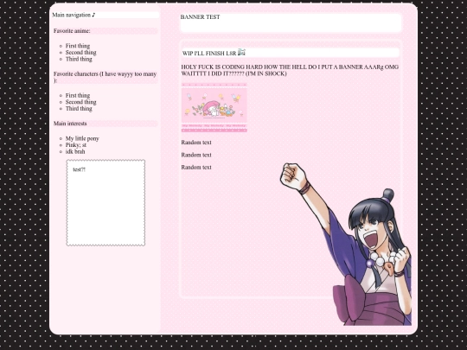
Task: Click "Second thing" under Favorite characters
Action: [x=81, y=102]
